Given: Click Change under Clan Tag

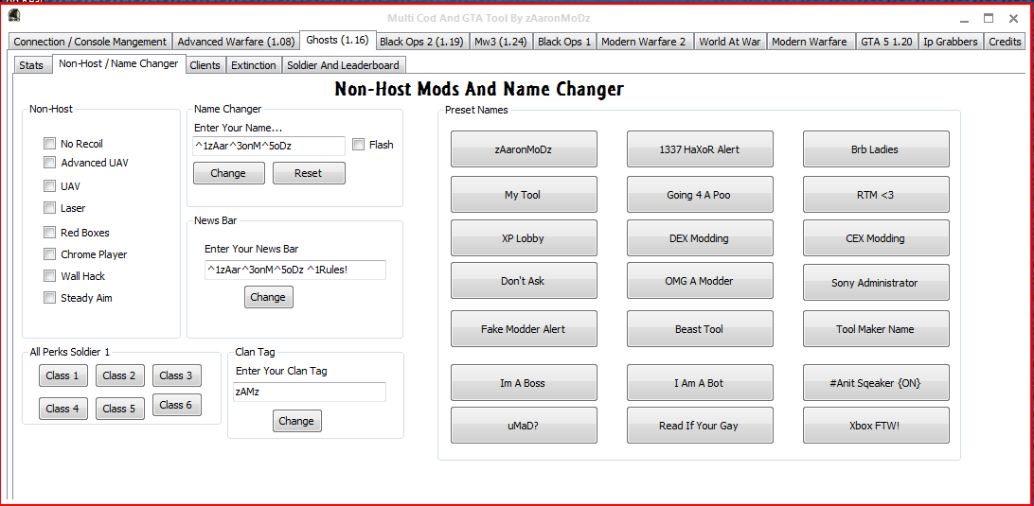Looking at the screenshot, I should [x=296, y=421].
